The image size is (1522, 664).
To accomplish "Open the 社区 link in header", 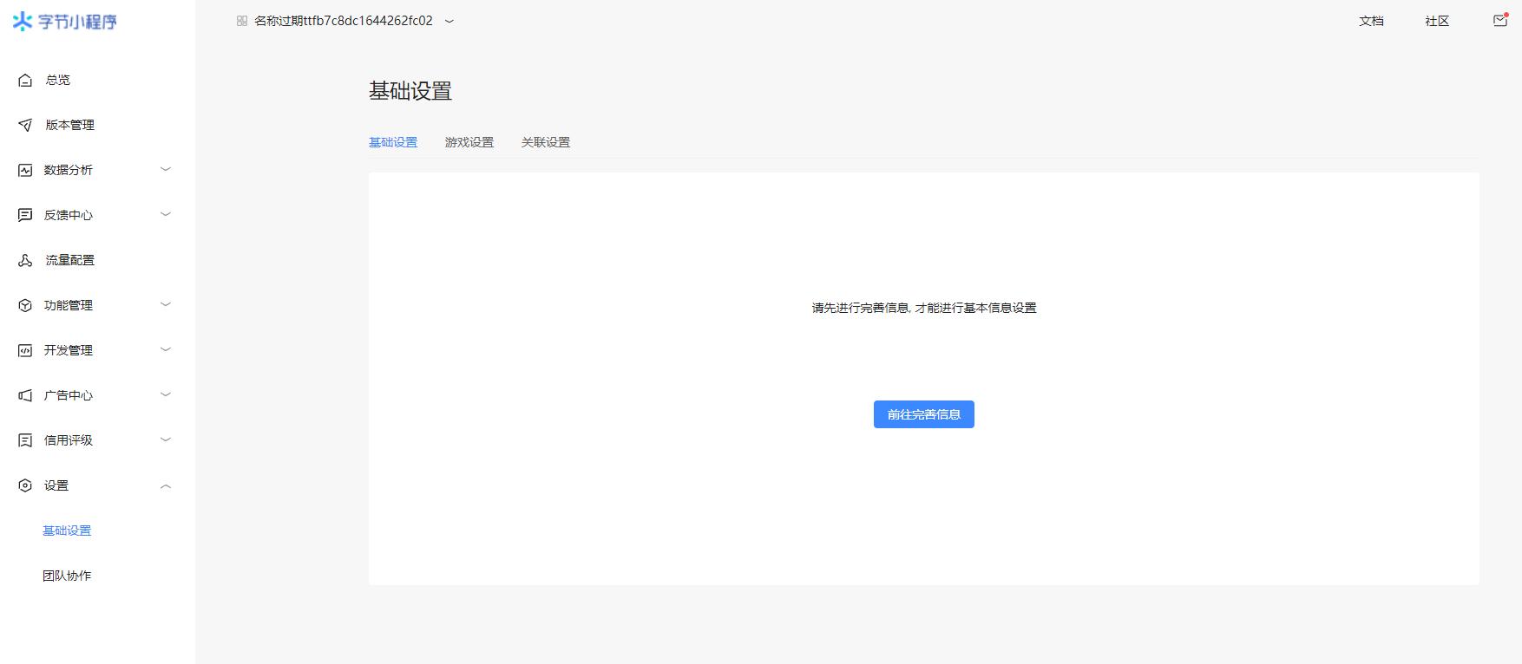I will 1437,21.
